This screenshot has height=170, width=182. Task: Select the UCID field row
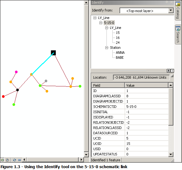tap(130, 138)
